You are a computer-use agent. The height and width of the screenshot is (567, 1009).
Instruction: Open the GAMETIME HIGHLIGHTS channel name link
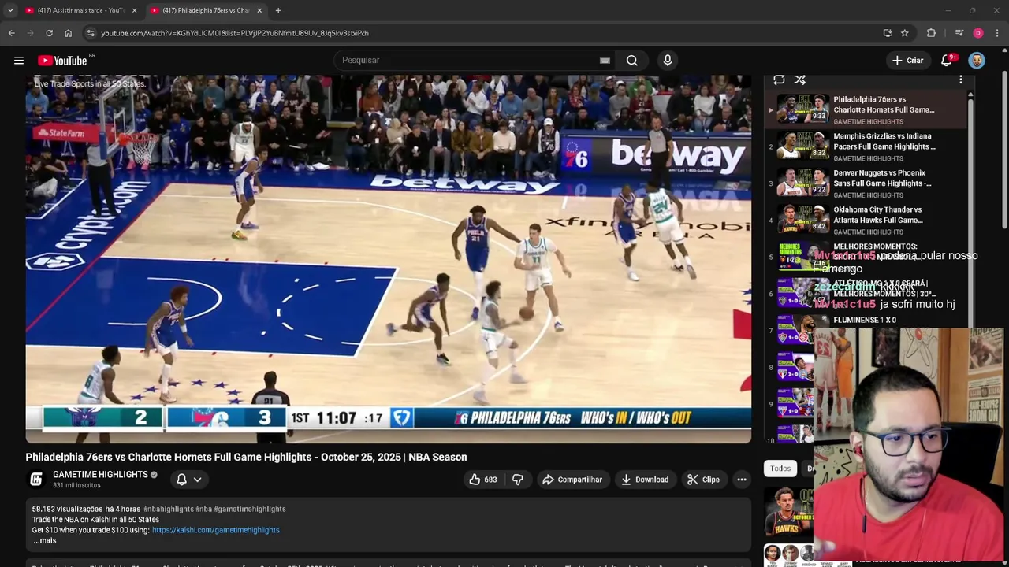[x=100, y=474]
